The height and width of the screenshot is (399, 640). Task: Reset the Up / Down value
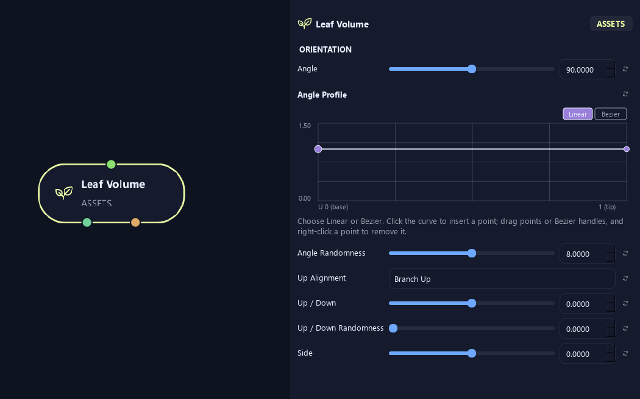[x=625, y=303]
